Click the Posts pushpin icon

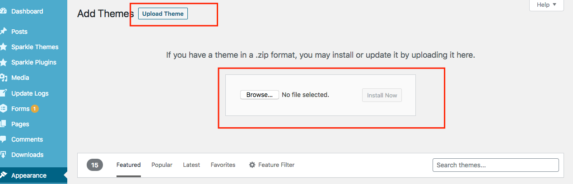coord(3,32)
